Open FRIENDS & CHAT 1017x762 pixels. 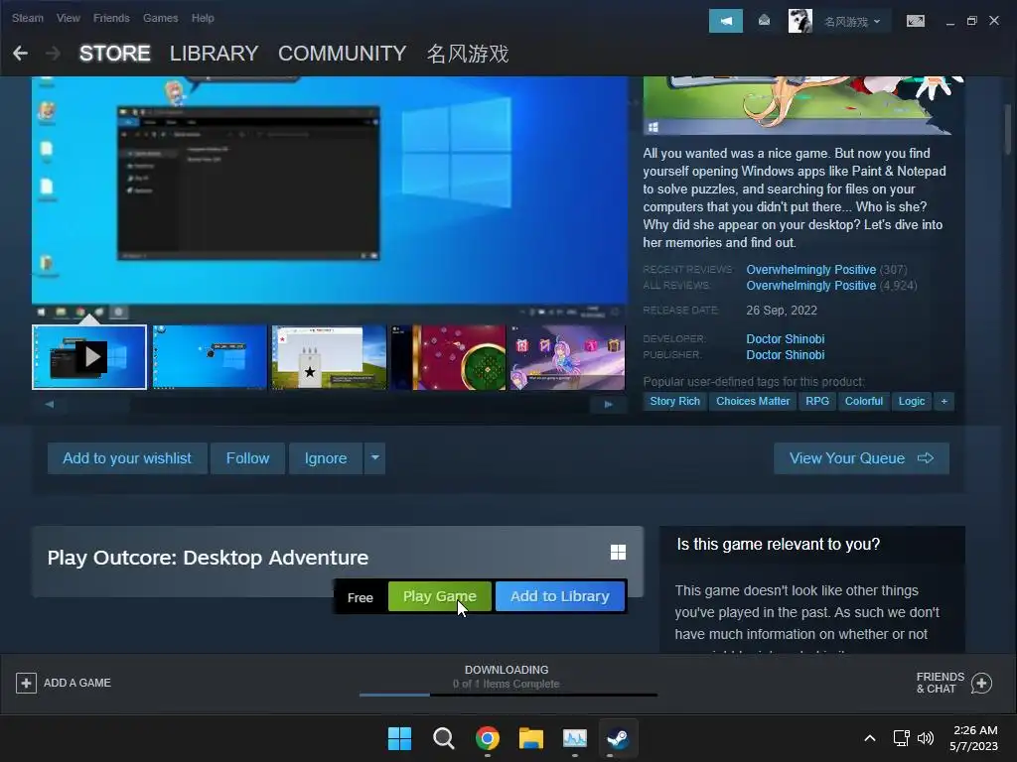click(953, 683)
